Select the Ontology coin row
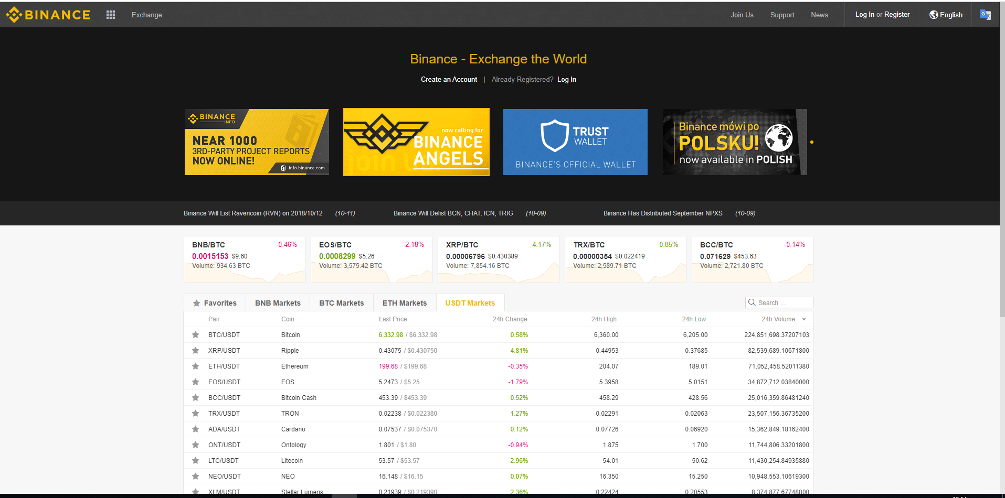 pyautogui.click(x=499, y=445)
